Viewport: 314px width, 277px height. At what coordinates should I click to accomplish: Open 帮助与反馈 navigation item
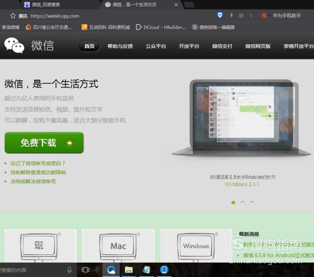(120, 46)
